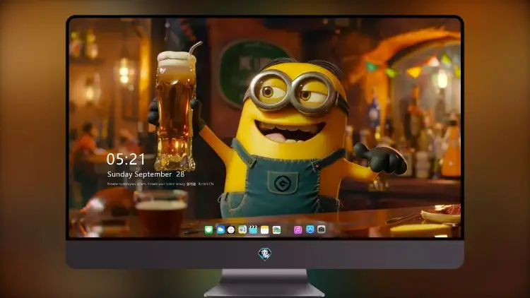The height and width of the screenshot is (298, 530).
Task: Launch the pink Music app icon
Action: (x=298, y=230)
